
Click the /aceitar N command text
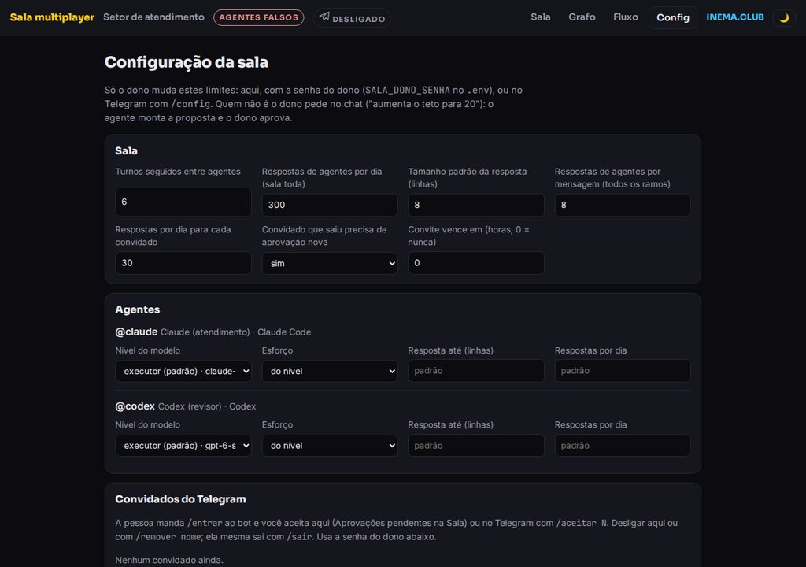(x=582, y=523)
